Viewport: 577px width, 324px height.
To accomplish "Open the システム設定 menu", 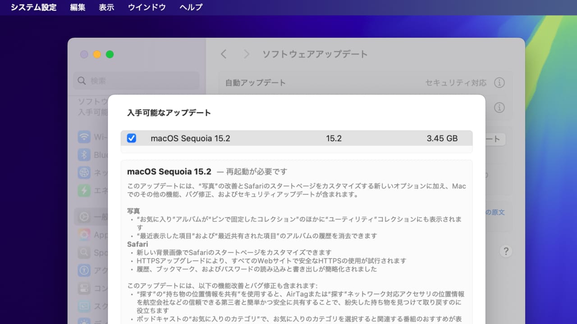I will click(x=34, y=7).
